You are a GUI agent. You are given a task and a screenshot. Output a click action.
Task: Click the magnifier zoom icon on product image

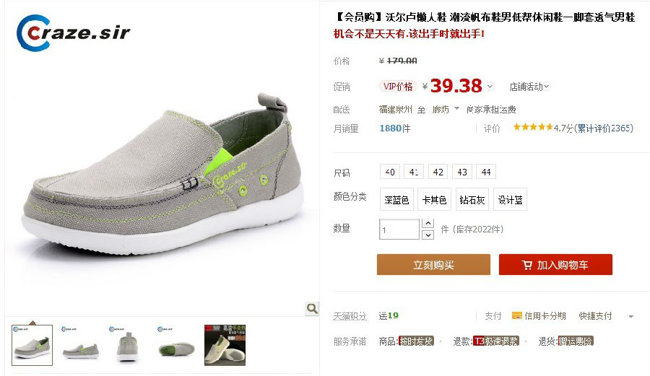(x=312, y=308)
